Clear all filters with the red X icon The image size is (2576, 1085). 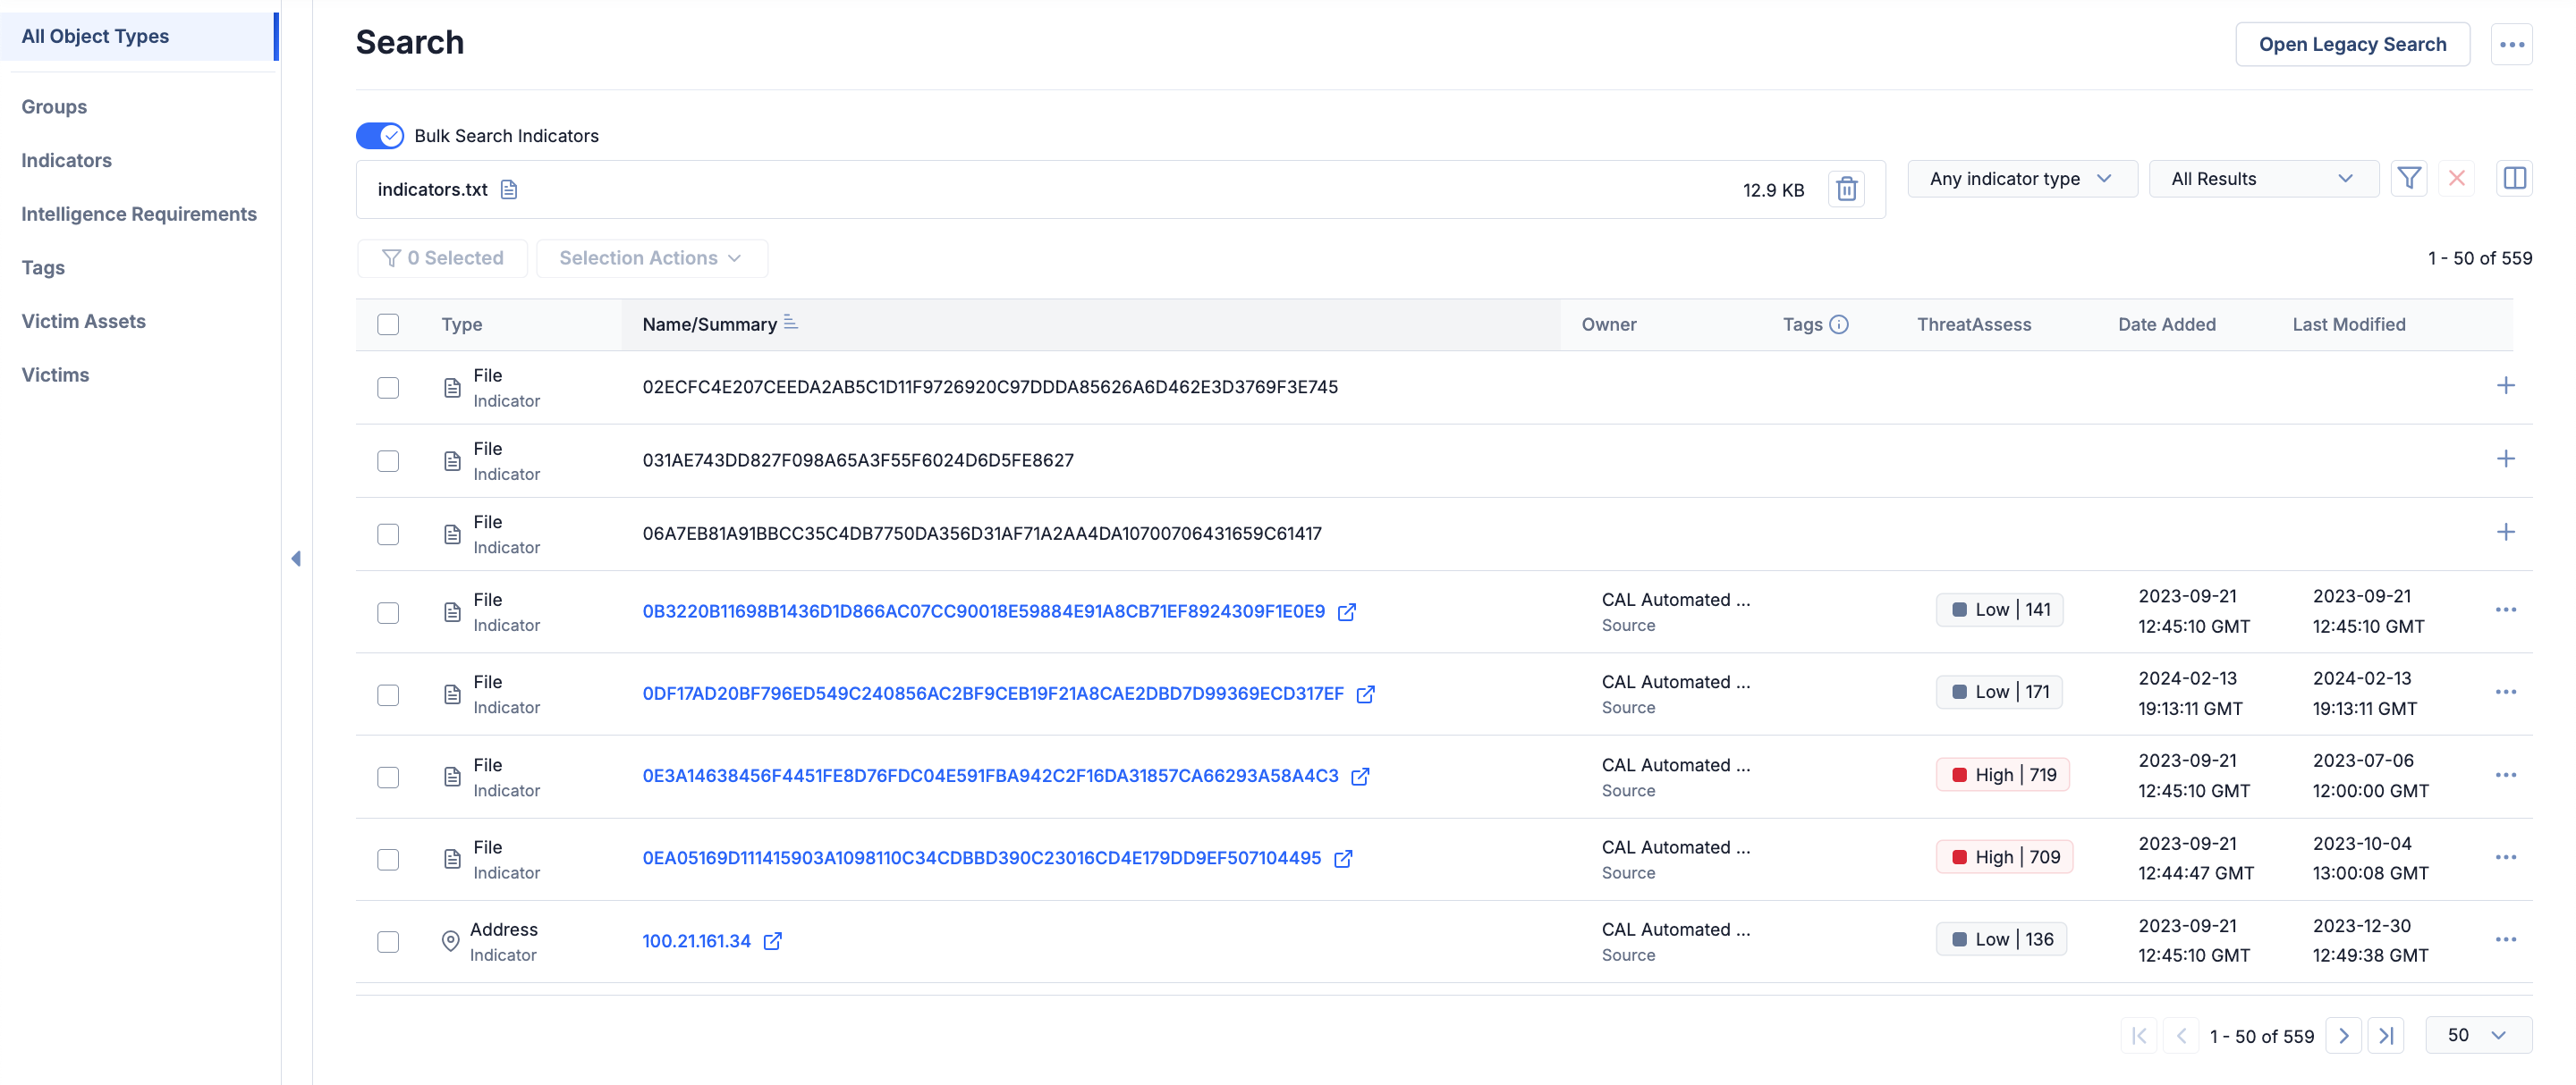pos(2459,178)
